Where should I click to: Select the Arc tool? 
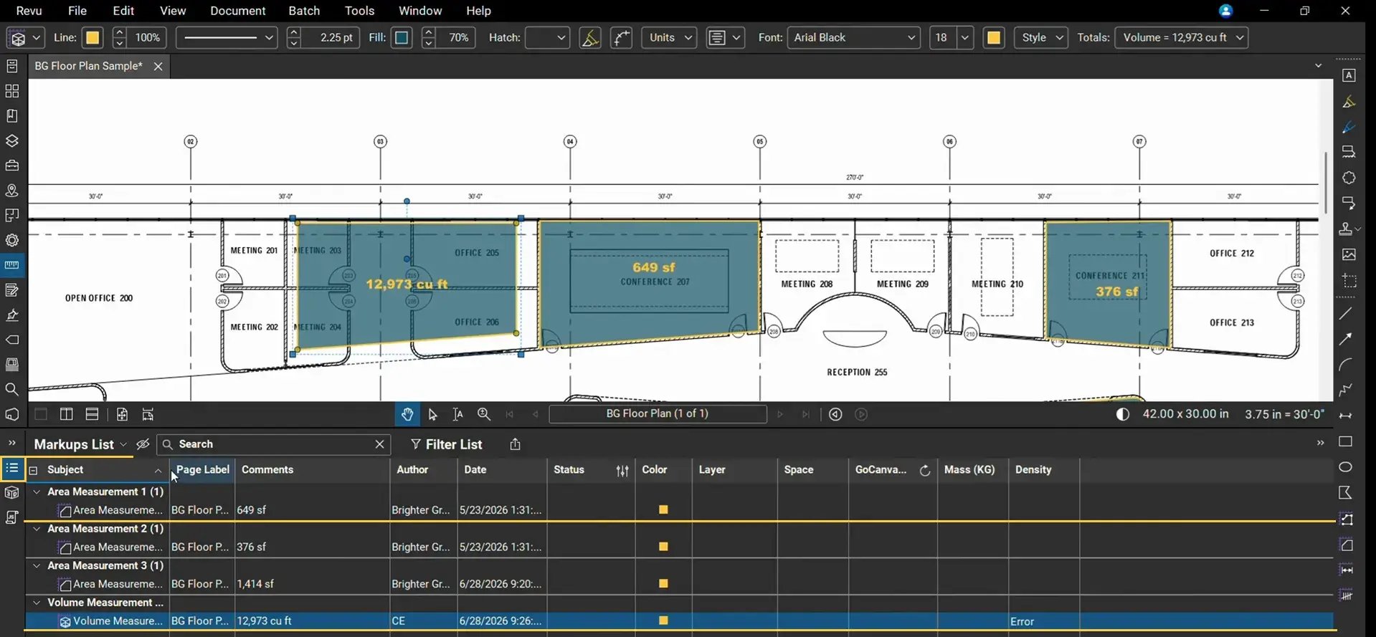click(x=1346, y=365)
